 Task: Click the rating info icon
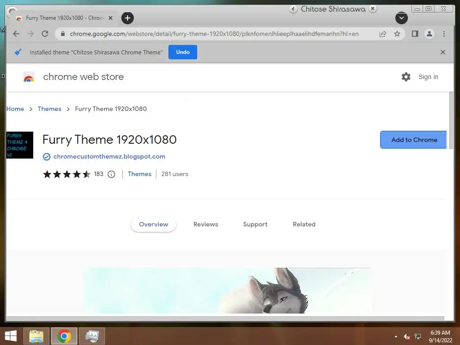111,174
